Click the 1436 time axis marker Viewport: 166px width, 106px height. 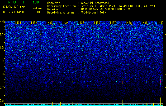pos(97,23)
